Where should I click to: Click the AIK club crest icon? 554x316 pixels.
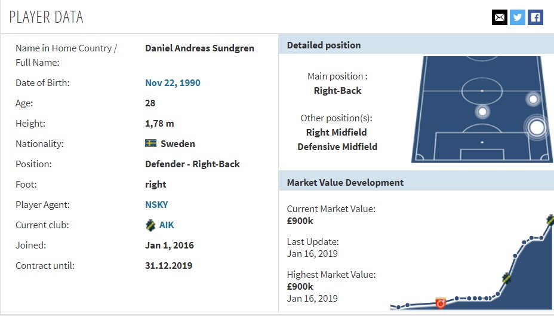(150, 225)
